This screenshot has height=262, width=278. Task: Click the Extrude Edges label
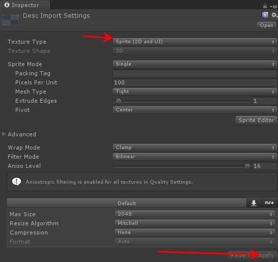[x=36, y=101]
